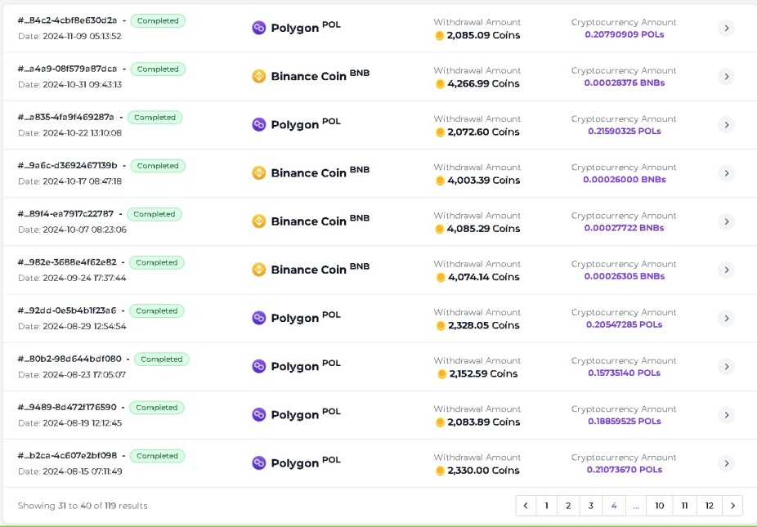The height and width of the screenshot is (527, 757).
Task: Click Binance Coin icon in 2024-09-24 row
Action: tap(259, 270)
